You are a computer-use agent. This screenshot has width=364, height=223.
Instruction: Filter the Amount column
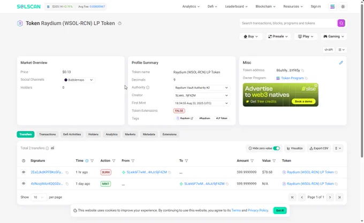(252, 160)
